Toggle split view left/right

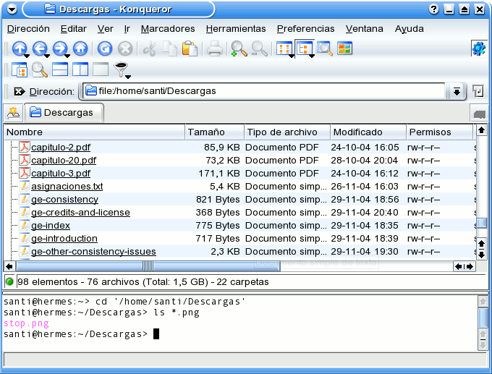pos(80,70)
